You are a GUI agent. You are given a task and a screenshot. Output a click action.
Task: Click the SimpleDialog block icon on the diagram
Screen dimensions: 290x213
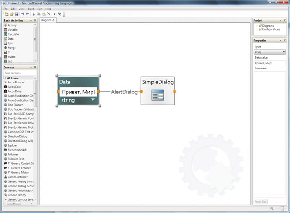click(157, 95)
